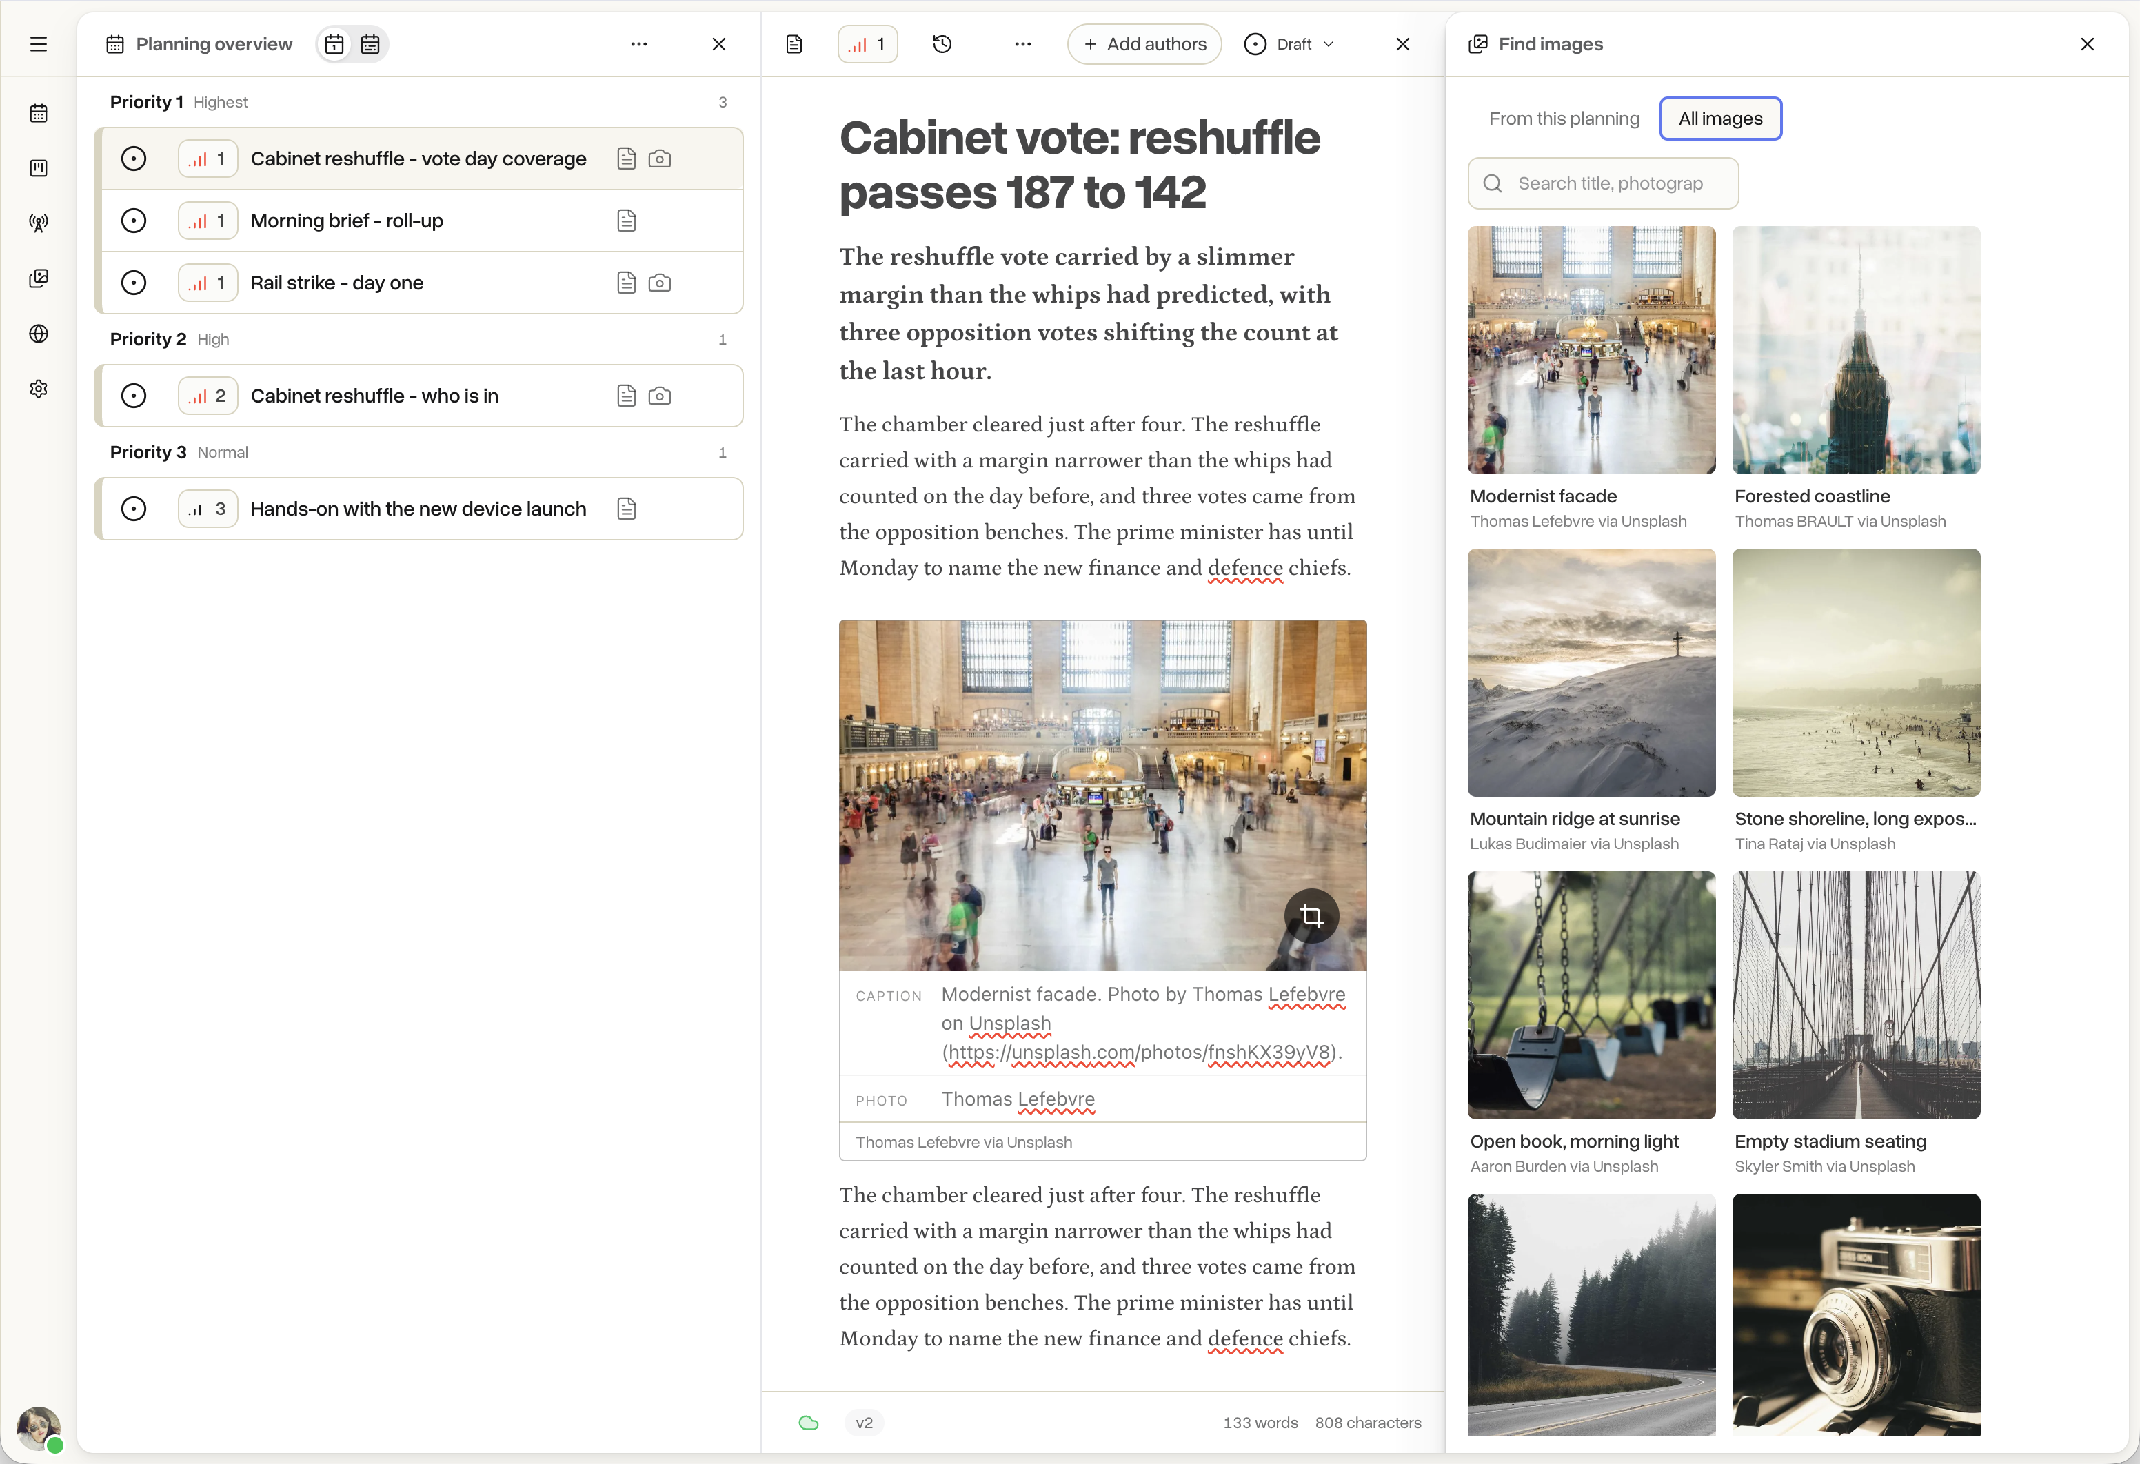Open priority 2 badge on Cabinet reshuffle who is in
This screenshot has height=1464, width=2140.
208,396
